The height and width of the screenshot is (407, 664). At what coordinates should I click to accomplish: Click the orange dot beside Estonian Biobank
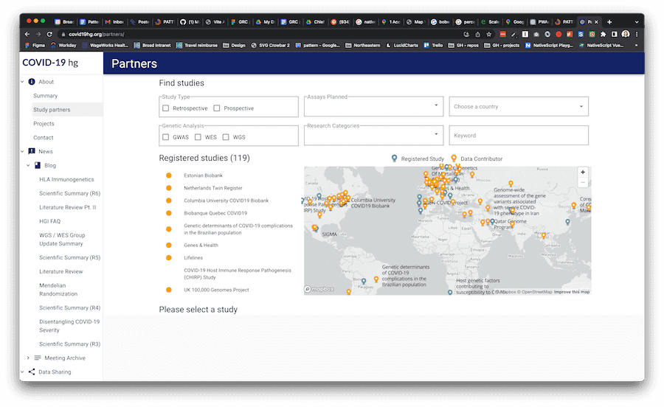tap(168, 175)
